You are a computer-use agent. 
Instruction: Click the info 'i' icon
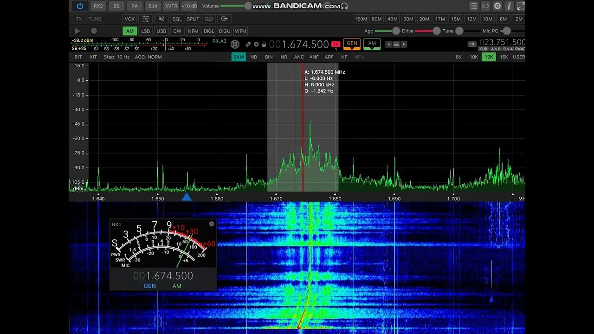(509, 6)
